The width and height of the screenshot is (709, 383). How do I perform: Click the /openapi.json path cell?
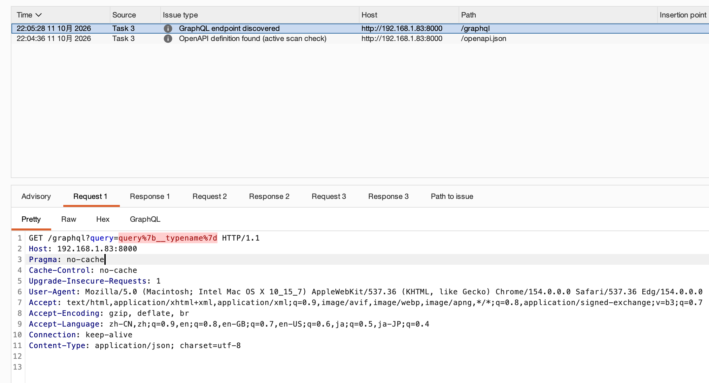tap(483, 39)
